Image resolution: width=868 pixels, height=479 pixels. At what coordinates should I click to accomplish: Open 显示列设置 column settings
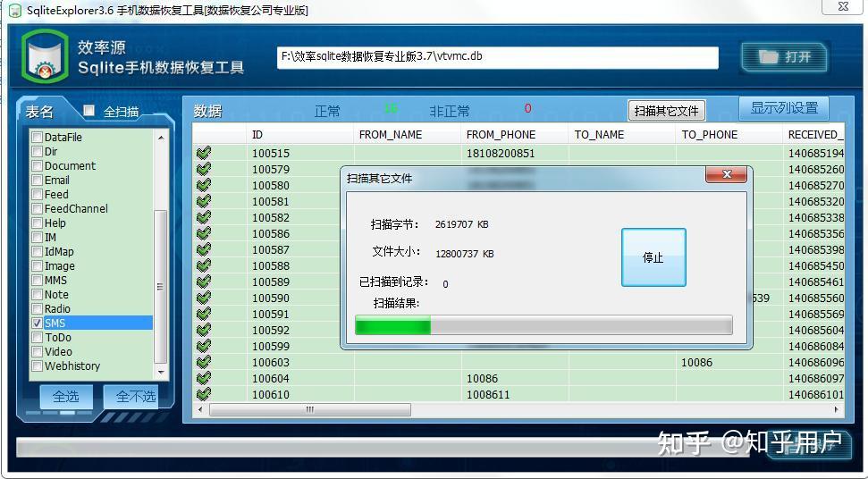[784, 108]
